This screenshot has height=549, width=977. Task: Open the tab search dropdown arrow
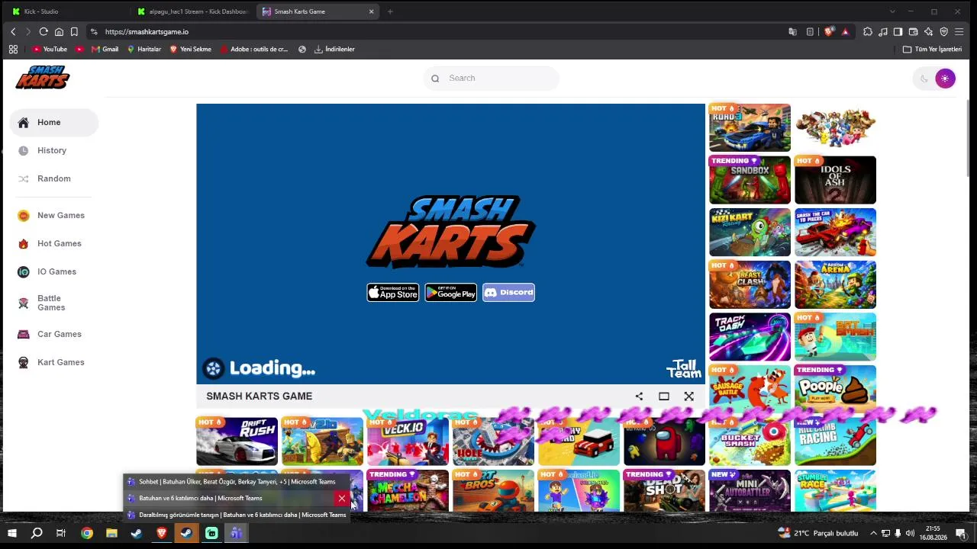(x=892, y=11)
